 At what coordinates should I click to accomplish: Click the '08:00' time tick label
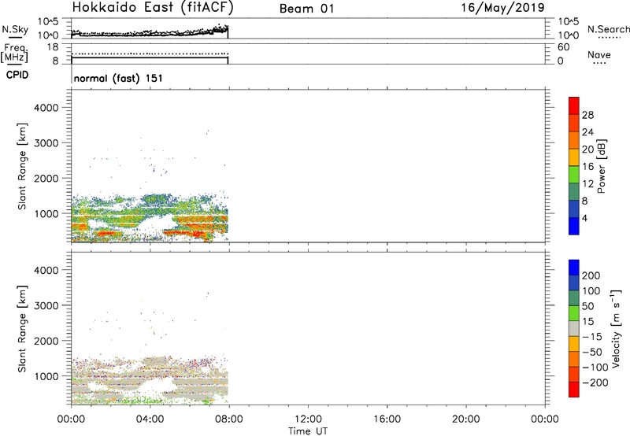click(x=229, y=419)
